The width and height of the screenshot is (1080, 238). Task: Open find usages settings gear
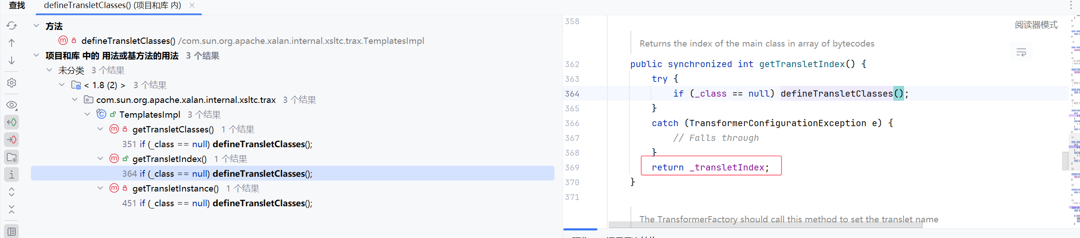click(12, 83)
